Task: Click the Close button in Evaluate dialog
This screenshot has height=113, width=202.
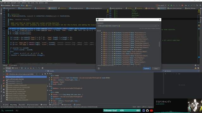Action: pos(156,68)
